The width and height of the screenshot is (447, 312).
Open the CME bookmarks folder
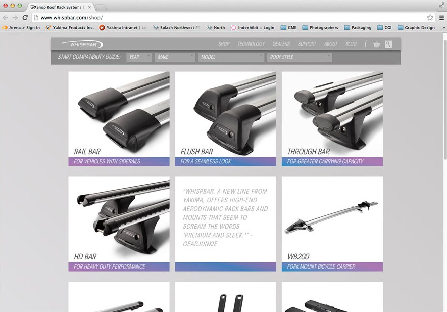coord(290,28)
